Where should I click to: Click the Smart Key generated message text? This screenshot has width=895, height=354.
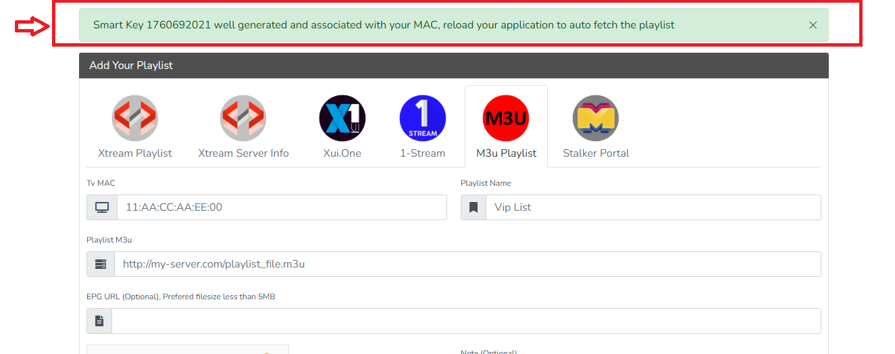coord(384,25)
